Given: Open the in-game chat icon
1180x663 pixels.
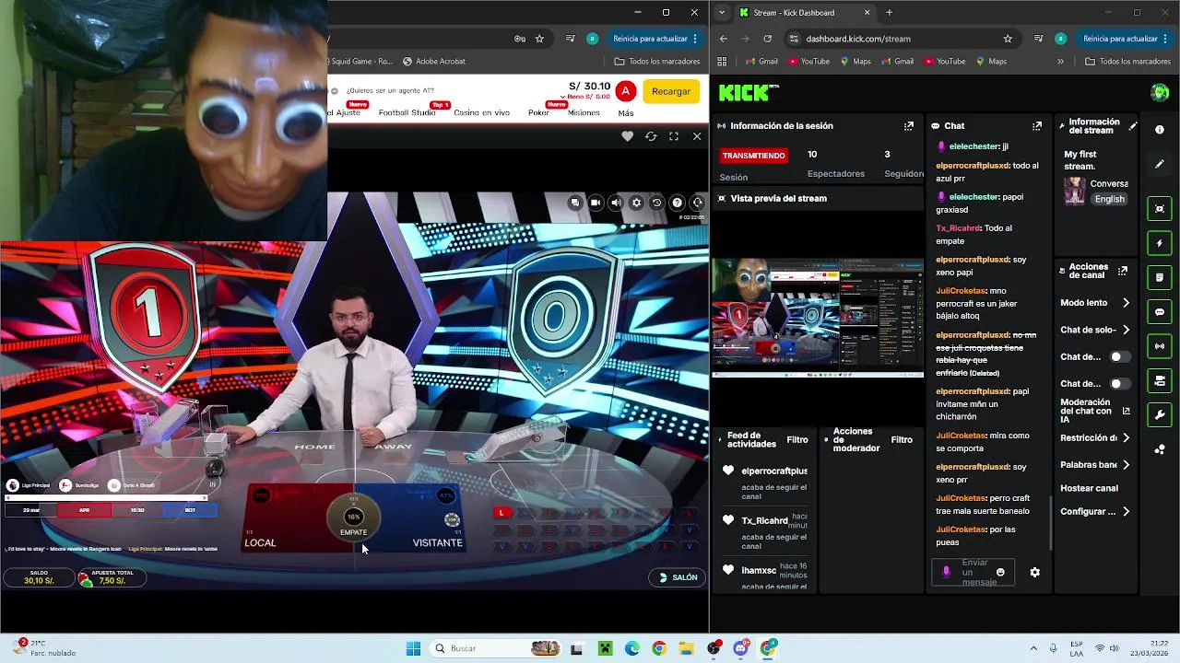Looking at the screenshot, I should click(575, 203).
